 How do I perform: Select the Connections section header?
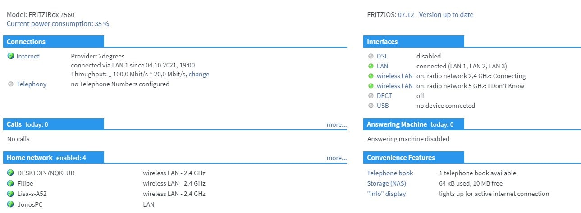[26, 42]
